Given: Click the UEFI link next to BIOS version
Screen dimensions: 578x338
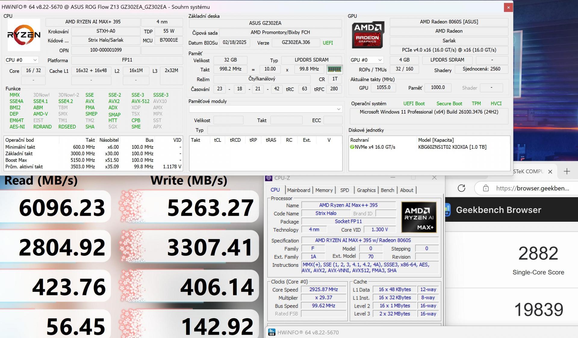Looking at the screenshot, I should coord(328,43).
